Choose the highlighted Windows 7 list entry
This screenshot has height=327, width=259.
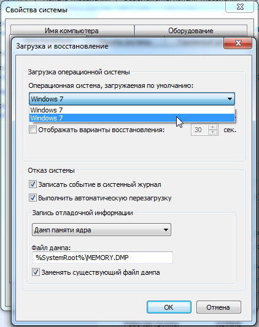click(132, 118)
